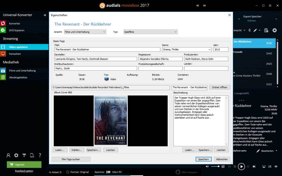This screenshot has width=282, height=176.
Task: Click the Drehbuchautoren input field
Action: coord(96,68)
